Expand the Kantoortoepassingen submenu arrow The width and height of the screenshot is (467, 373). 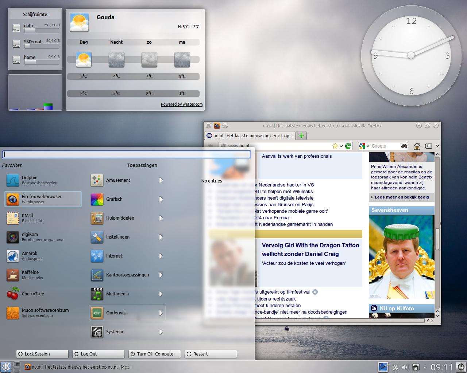tap(161, 275)
